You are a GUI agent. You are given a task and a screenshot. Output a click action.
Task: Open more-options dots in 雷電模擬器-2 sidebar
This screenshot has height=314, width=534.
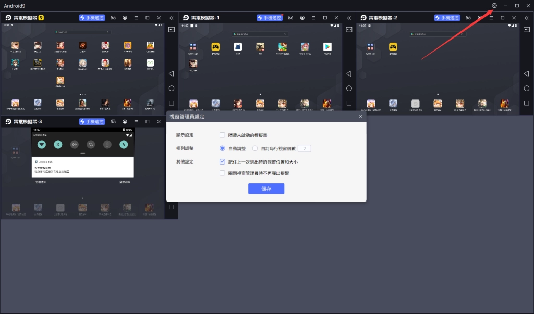point(527,30)
